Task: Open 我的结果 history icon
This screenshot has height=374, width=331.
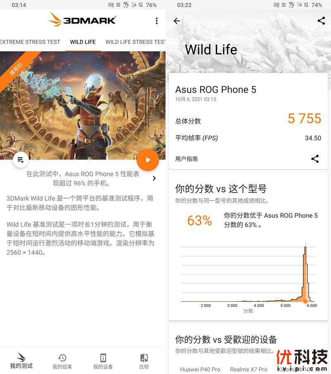Action: click(x=62, y=361)
